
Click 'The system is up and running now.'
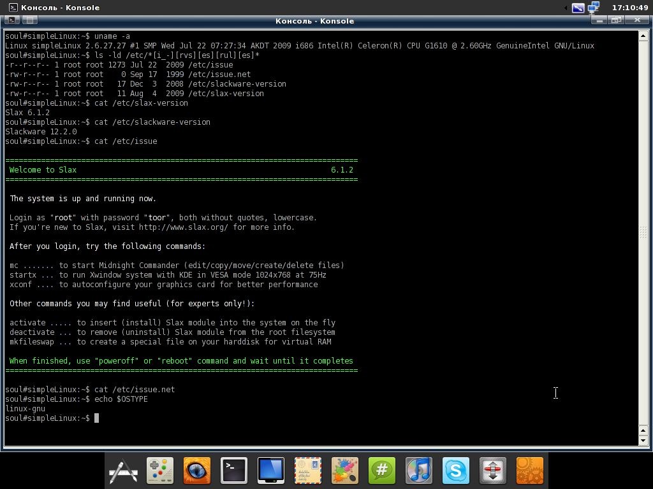pyautogui.click(x=83, y=199)
